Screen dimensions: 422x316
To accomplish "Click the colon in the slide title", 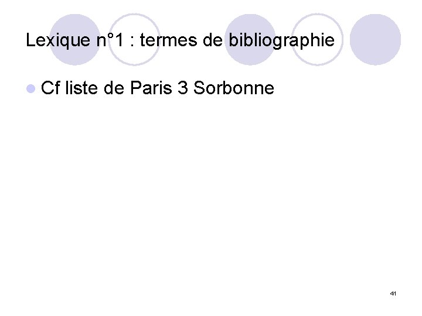I will [x=134, y=41].
